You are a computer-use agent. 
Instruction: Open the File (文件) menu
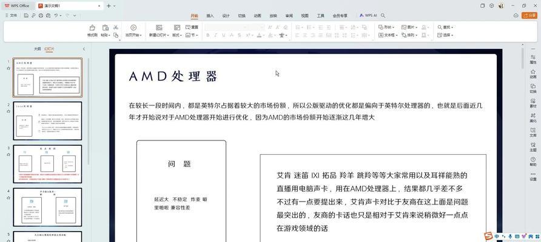(11, 16)
